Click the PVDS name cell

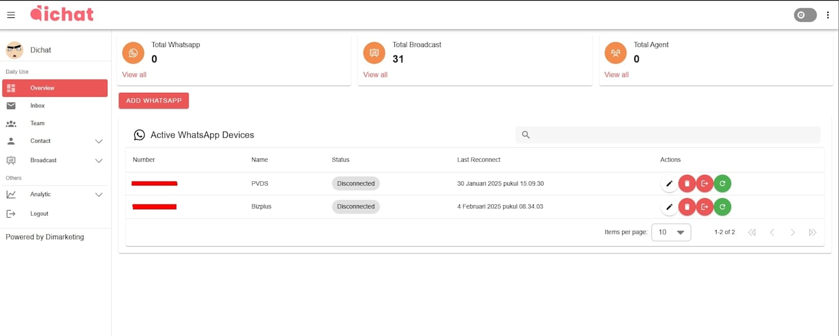pos(260,183)
